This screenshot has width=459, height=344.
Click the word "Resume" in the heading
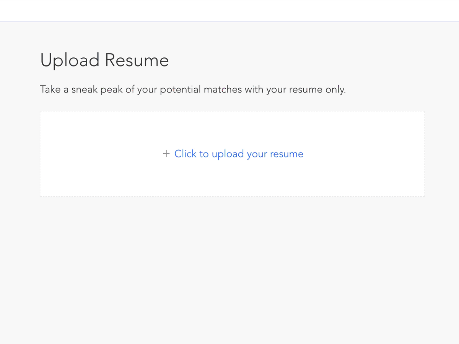point(137,60)
